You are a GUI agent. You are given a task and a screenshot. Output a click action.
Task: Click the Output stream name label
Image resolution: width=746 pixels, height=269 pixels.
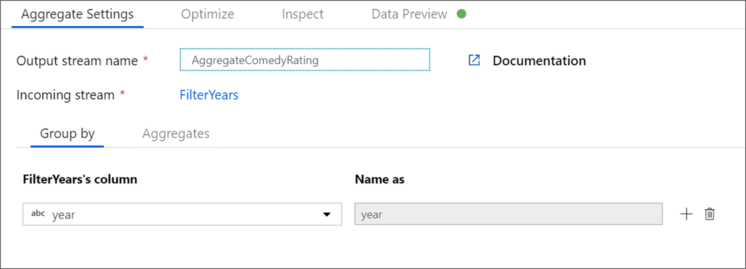click(x=77, y=61)
